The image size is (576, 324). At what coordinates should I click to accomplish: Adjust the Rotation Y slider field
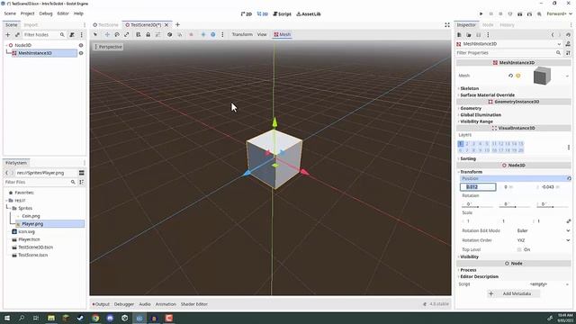515,204
